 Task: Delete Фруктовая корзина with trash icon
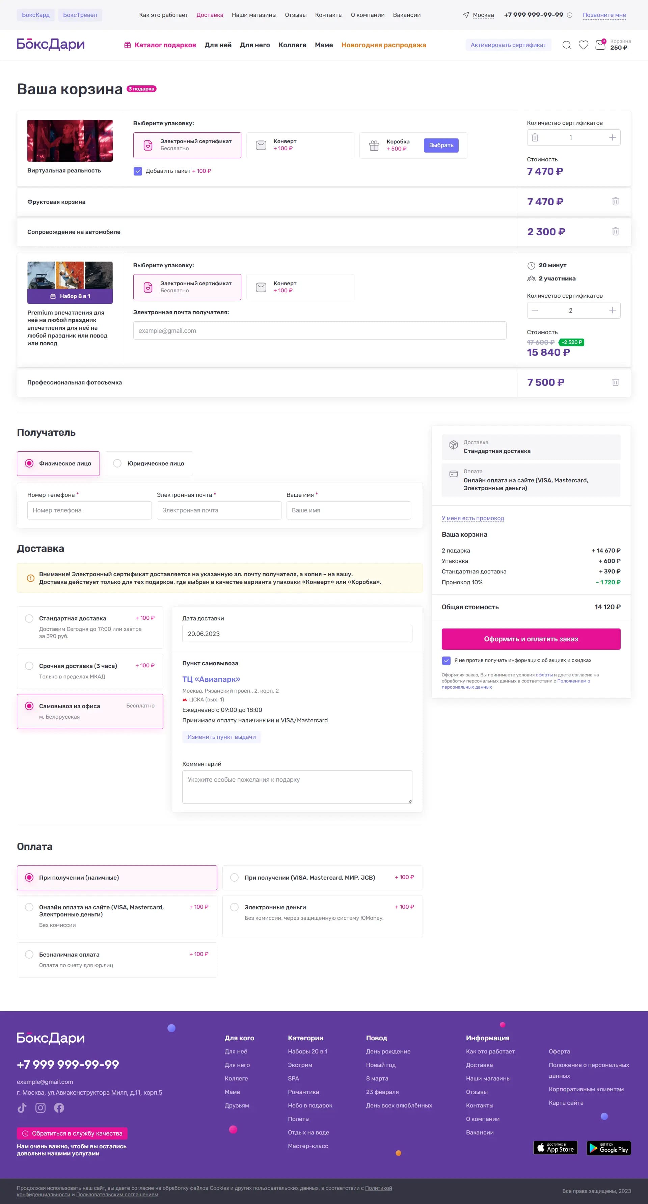pos(615,202)
